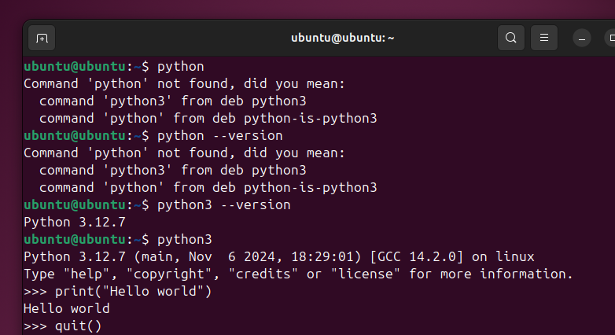Minimize the terminal window
The width and height of the screenshot is (615, 335).
(x=582, y=39)
